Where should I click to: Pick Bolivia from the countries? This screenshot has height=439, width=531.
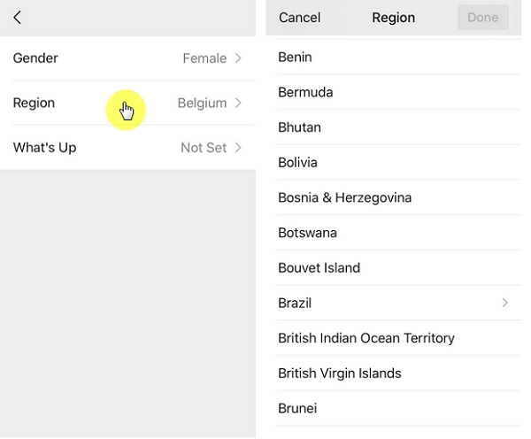(297, 163)
